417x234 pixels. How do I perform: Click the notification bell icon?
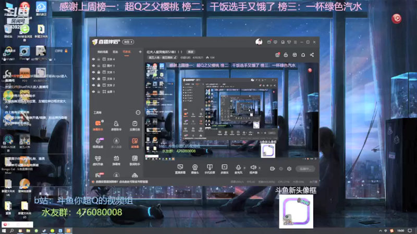click(x=303, y=55)
